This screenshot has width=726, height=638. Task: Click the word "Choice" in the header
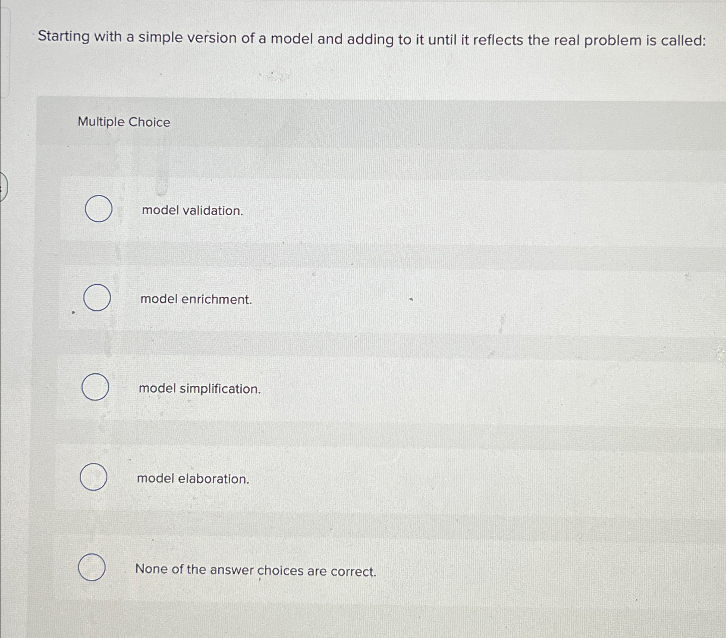pyautogui.click(x=149, y=122)
